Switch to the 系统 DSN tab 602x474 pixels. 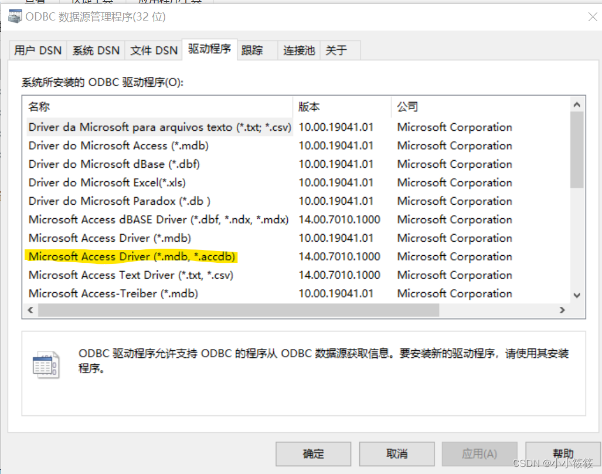pos(96,50)
